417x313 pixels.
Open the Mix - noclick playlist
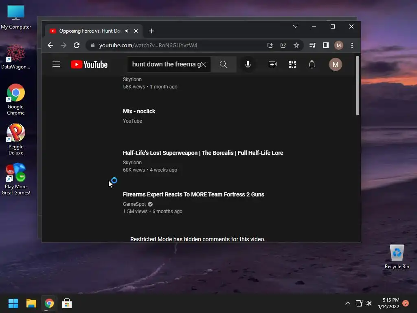[x=139, y=111]
